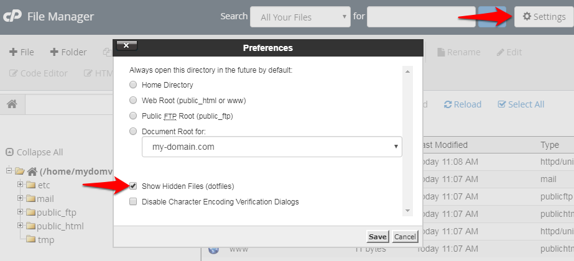Image resolution: width=574 pixels, height=261 pixels.
Task: Uncheck Show Hidden Files (dotfiles)
Action: coord(133,186)
